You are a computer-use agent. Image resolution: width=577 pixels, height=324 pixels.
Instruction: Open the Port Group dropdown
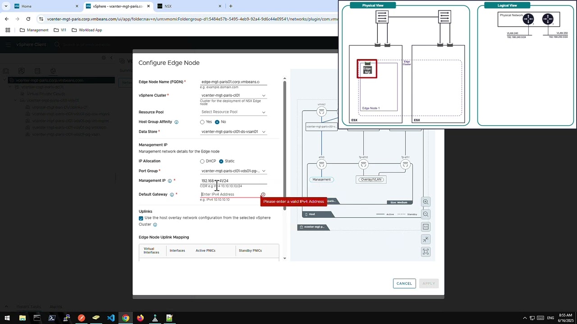pos(233,171)
